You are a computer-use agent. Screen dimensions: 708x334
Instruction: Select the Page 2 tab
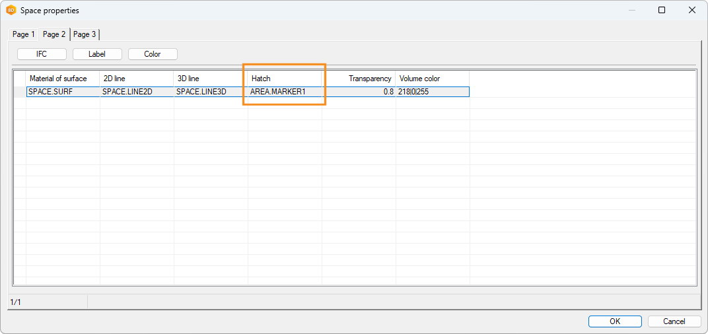(x=54, y=34)
